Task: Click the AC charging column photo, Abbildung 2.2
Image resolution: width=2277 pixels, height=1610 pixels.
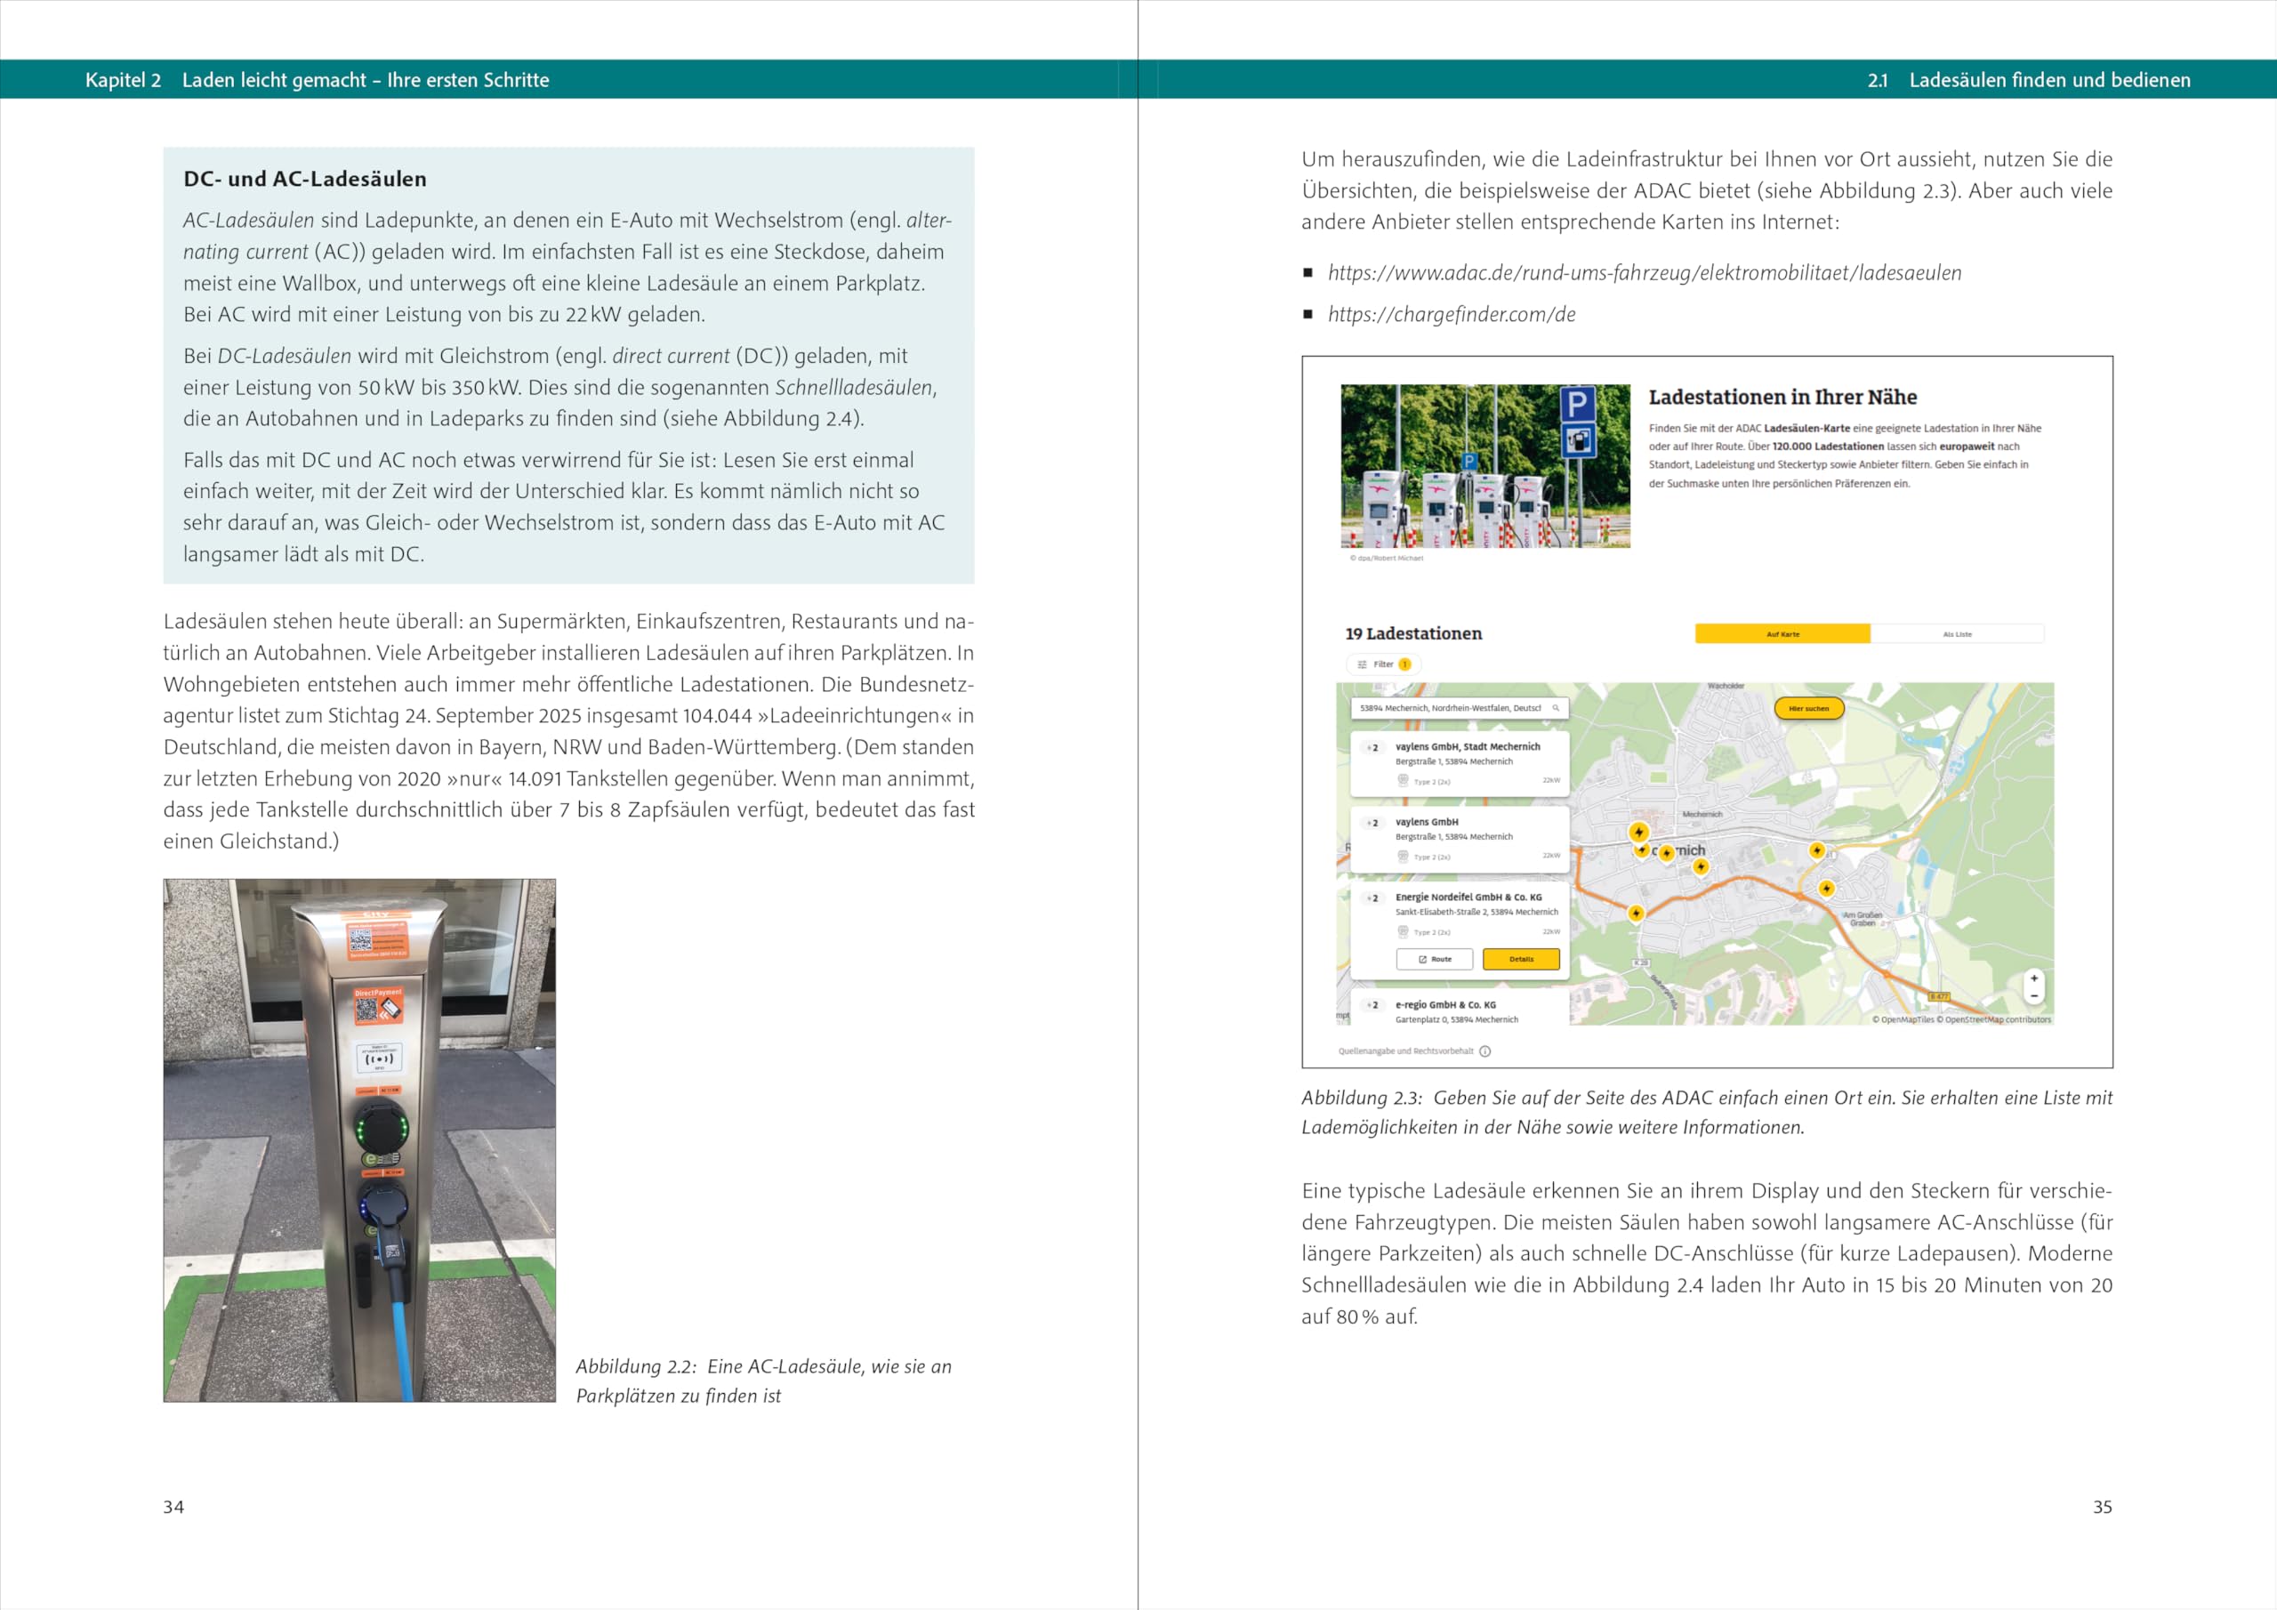Action: pos(359,1139)
